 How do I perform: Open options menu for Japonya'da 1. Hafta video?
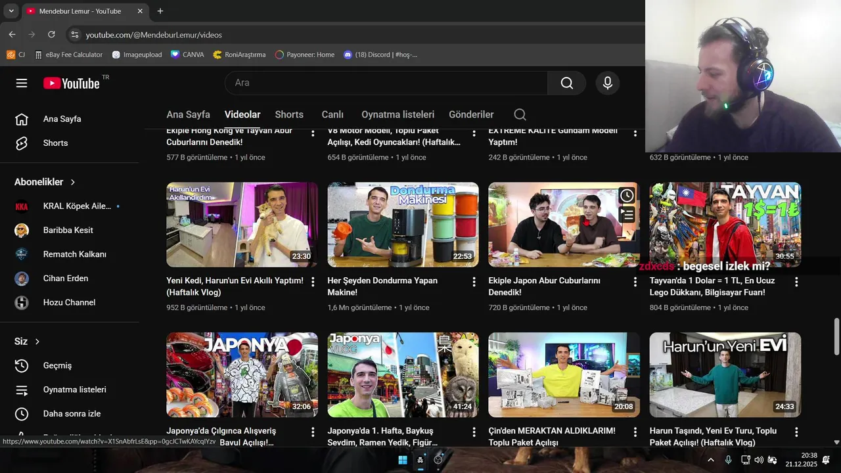click(474, 432)
